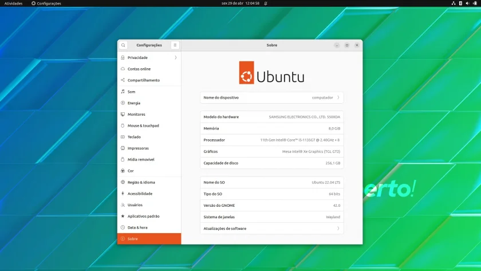Click the Memória value 8,0 GiB
The height and width of the screenshot is (271, 481).
[x=334, y=128]
